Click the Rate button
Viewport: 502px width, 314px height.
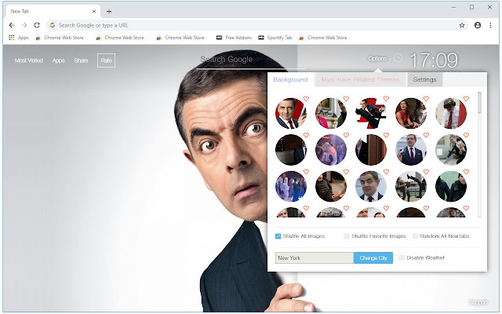click(x=107, y=60)
